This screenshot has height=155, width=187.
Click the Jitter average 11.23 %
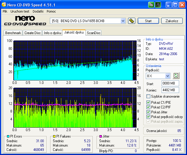pos(131,141)
